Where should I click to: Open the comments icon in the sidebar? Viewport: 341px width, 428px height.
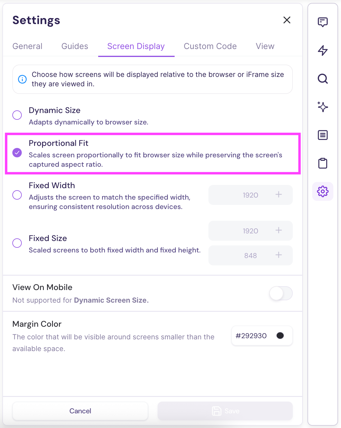(x=322, y=22)
